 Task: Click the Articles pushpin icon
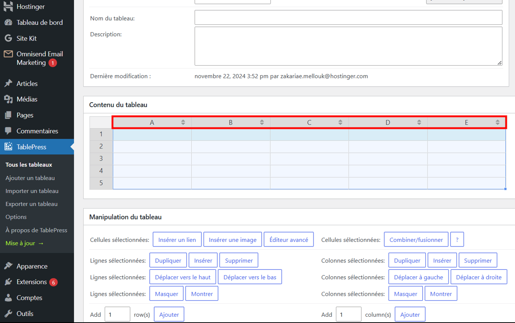pyautogui.click(x=8, y=83)
